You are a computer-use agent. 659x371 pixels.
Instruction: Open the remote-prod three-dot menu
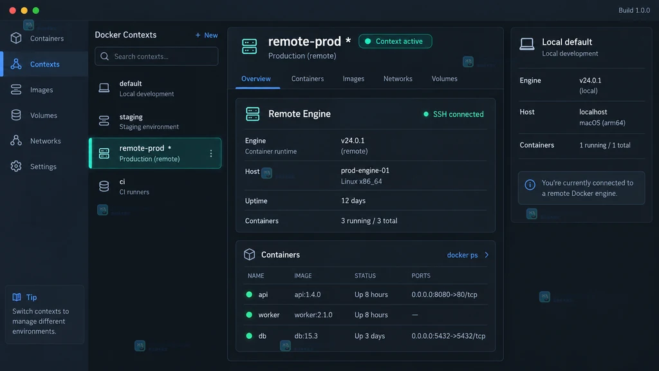211,153
